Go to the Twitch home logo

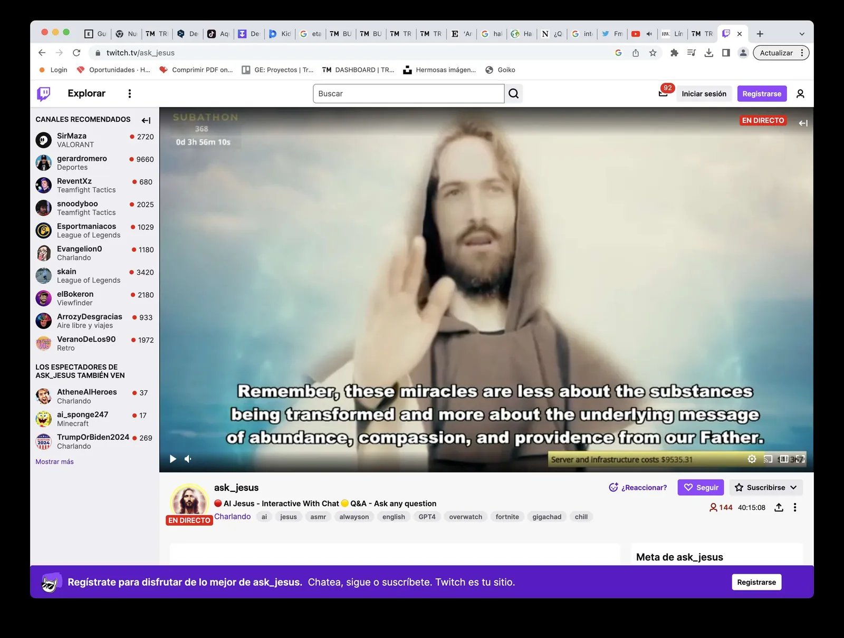pos(44,94)
